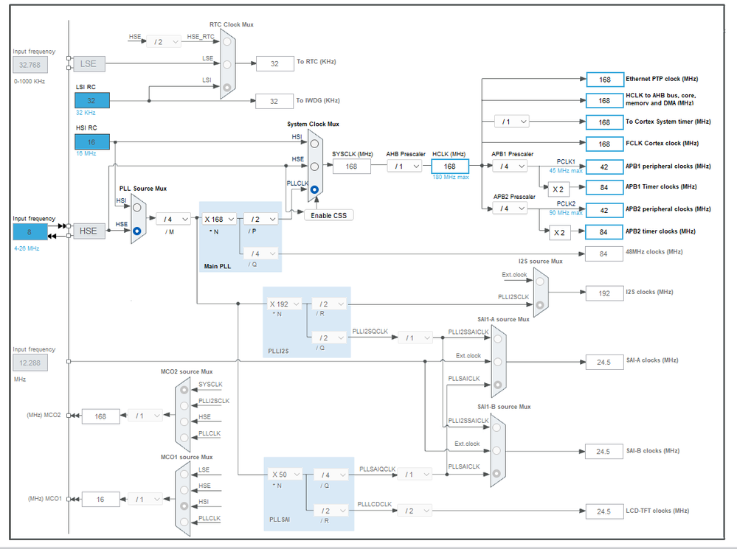737x549 pixels.
Task: Click the APB2 timer clocks value box
Action: click(604, 232)
